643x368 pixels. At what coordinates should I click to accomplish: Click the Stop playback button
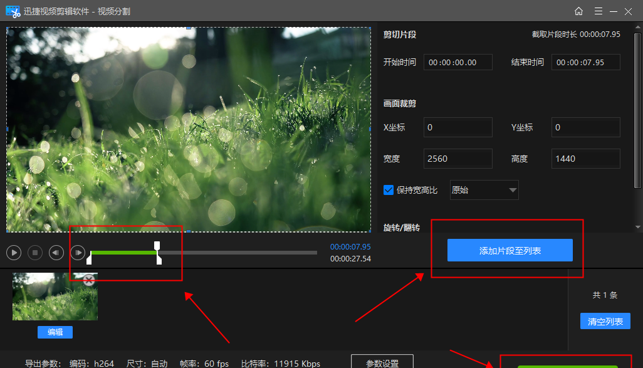click(x=35, y=253)
